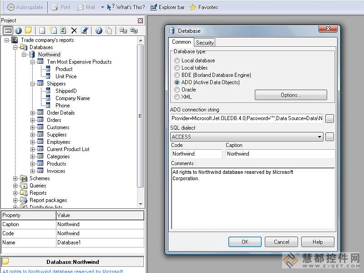Screen dimensions: 364x273
Task: Click the Trade company's reports root icon
Action: [15, 40]
